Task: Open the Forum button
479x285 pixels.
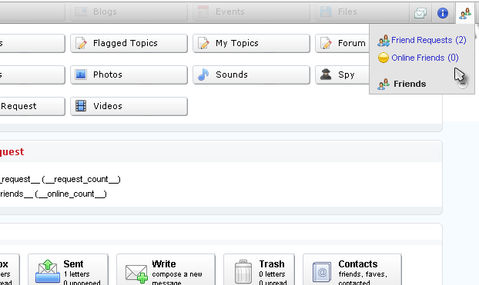Action: point(342,43)
